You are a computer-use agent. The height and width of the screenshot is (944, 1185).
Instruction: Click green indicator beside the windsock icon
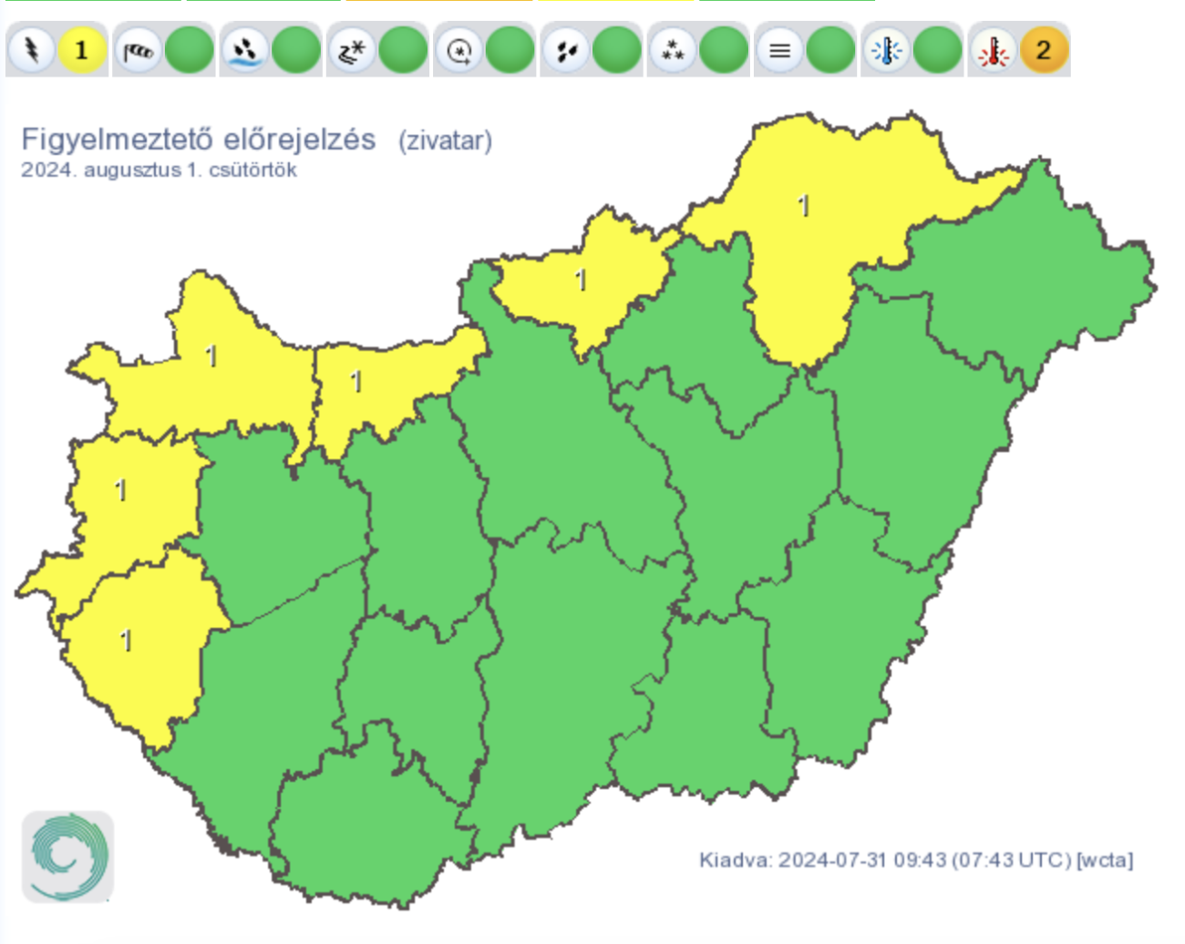190,50
